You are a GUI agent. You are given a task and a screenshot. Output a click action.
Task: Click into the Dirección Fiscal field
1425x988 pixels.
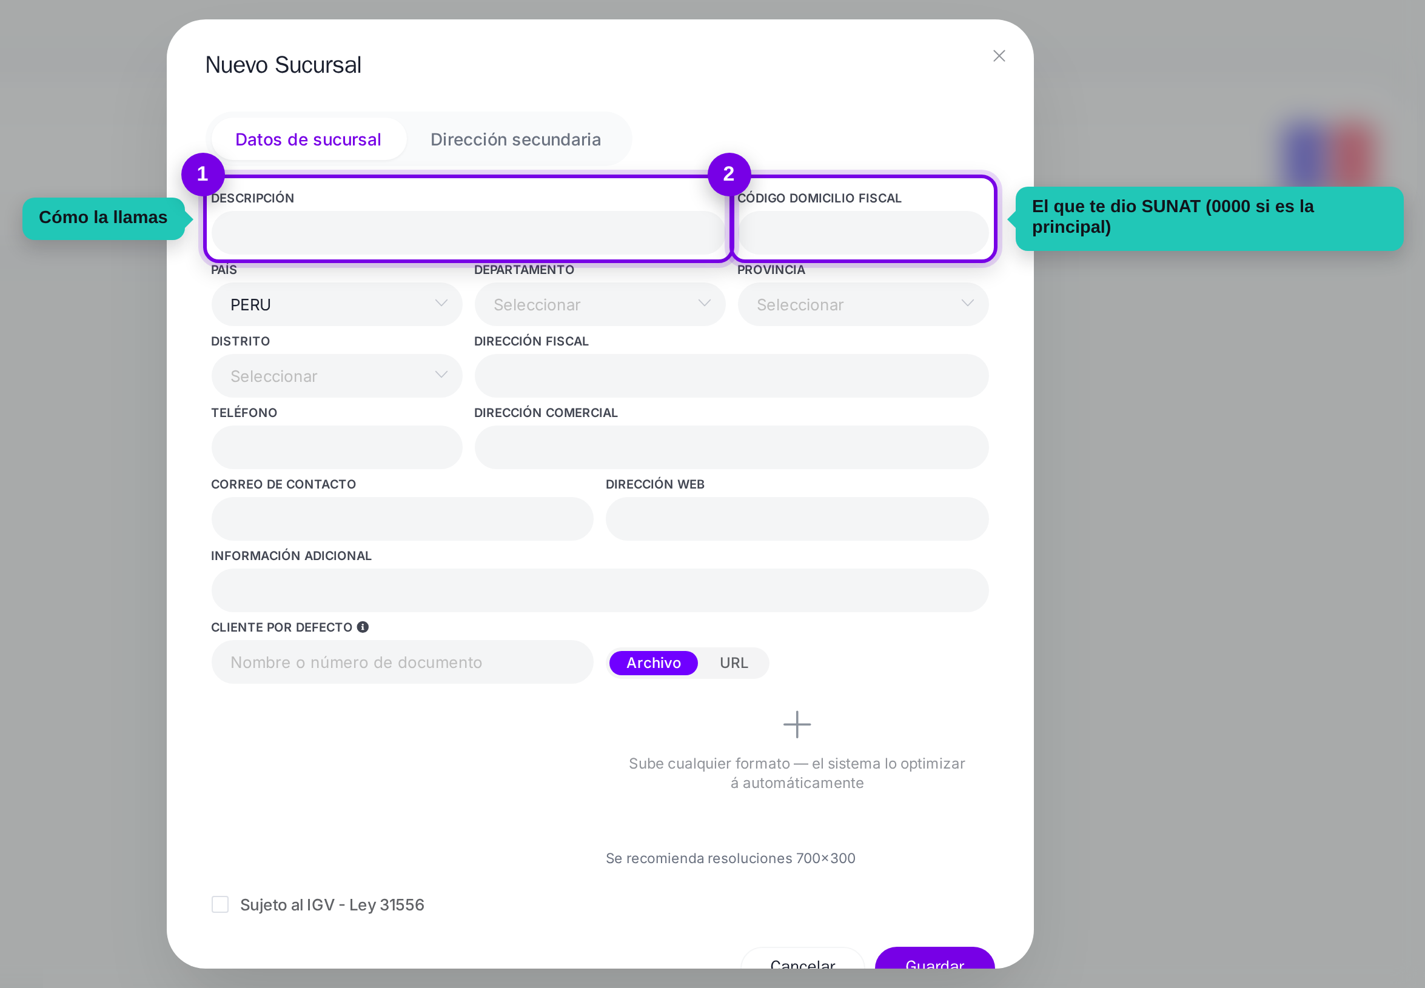pyautogui.click(x=731, y=376)
